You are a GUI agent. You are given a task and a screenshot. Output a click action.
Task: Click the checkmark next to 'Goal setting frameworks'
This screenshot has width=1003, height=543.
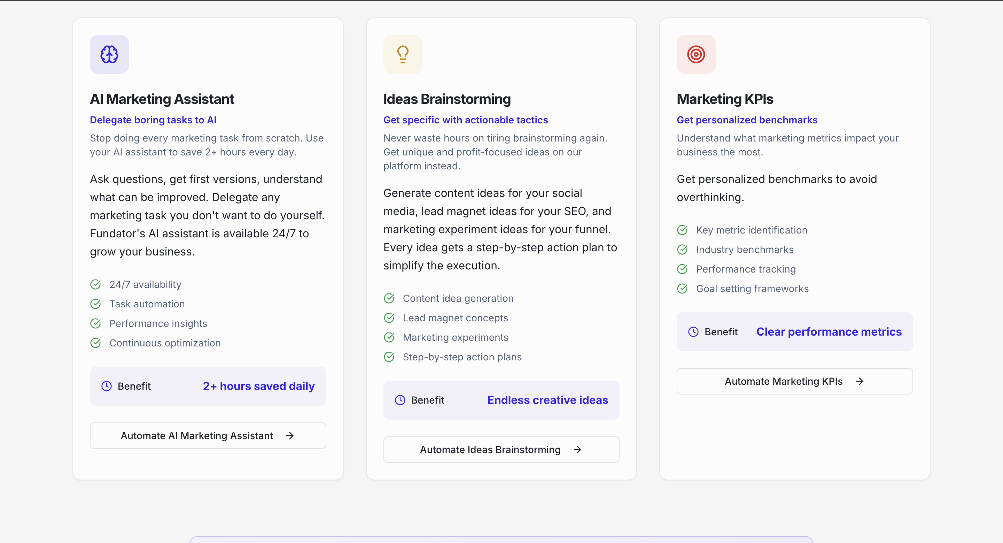click(x=682, y=289)
